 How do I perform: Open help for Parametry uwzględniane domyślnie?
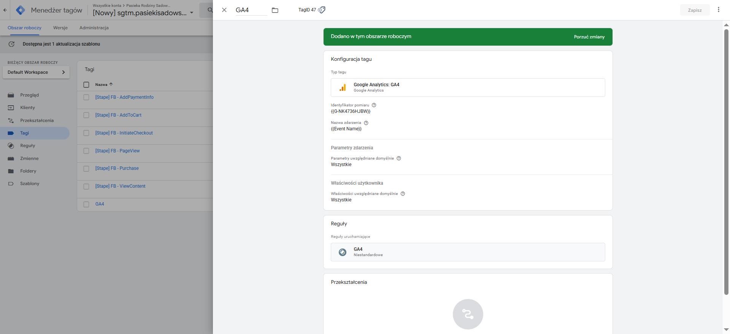tap(399, 158)
